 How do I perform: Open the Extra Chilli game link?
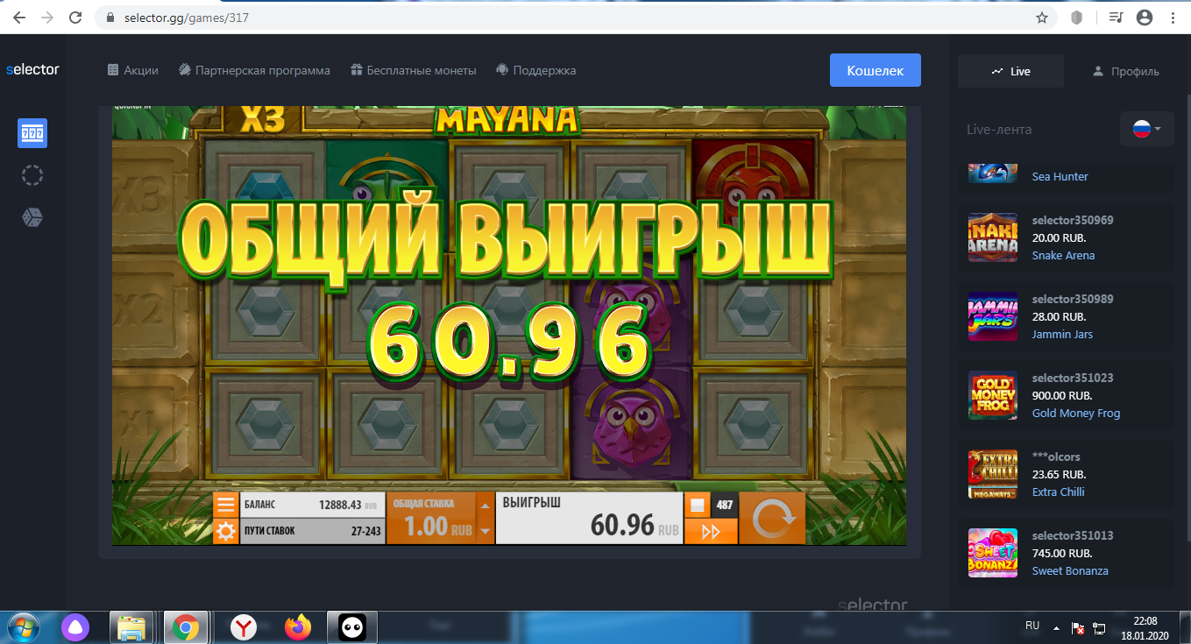(x=1058, y=492)
